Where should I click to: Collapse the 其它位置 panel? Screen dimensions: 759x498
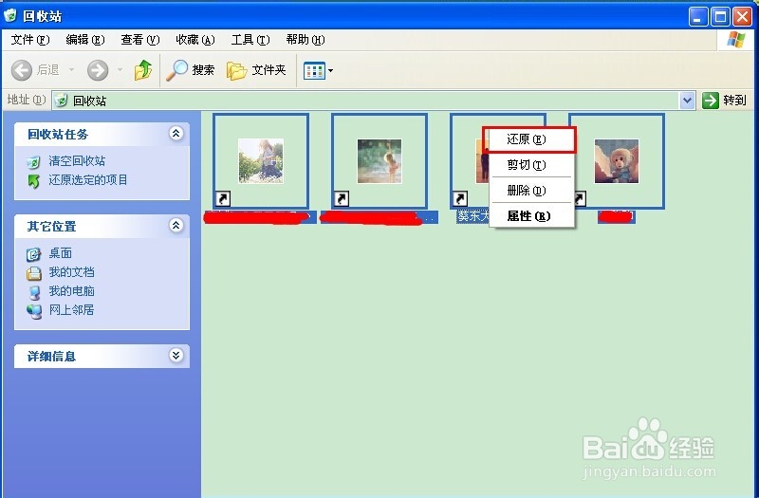tap(176, 225)
